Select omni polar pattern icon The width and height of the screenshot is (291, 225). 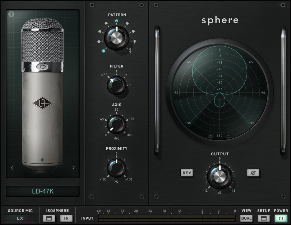pos(103,51)
